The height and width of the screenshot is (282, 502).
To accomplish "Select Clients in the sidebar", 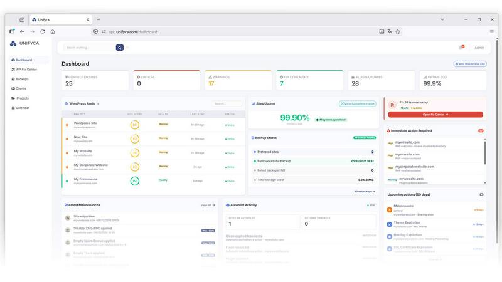I will coord(19,88).
